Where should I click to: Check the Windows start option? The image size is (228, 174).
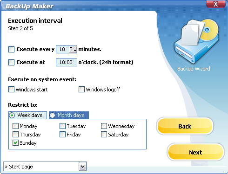tap(11, 90)
